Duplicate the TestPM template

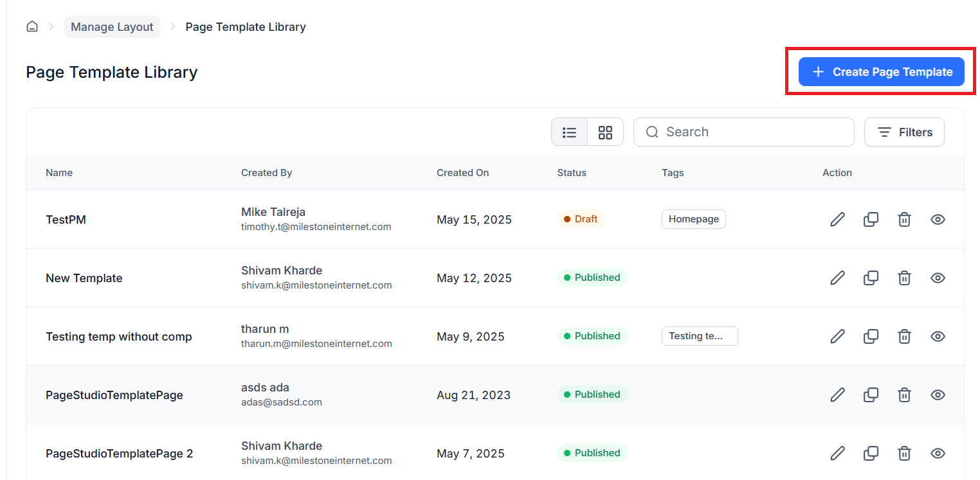871,220
